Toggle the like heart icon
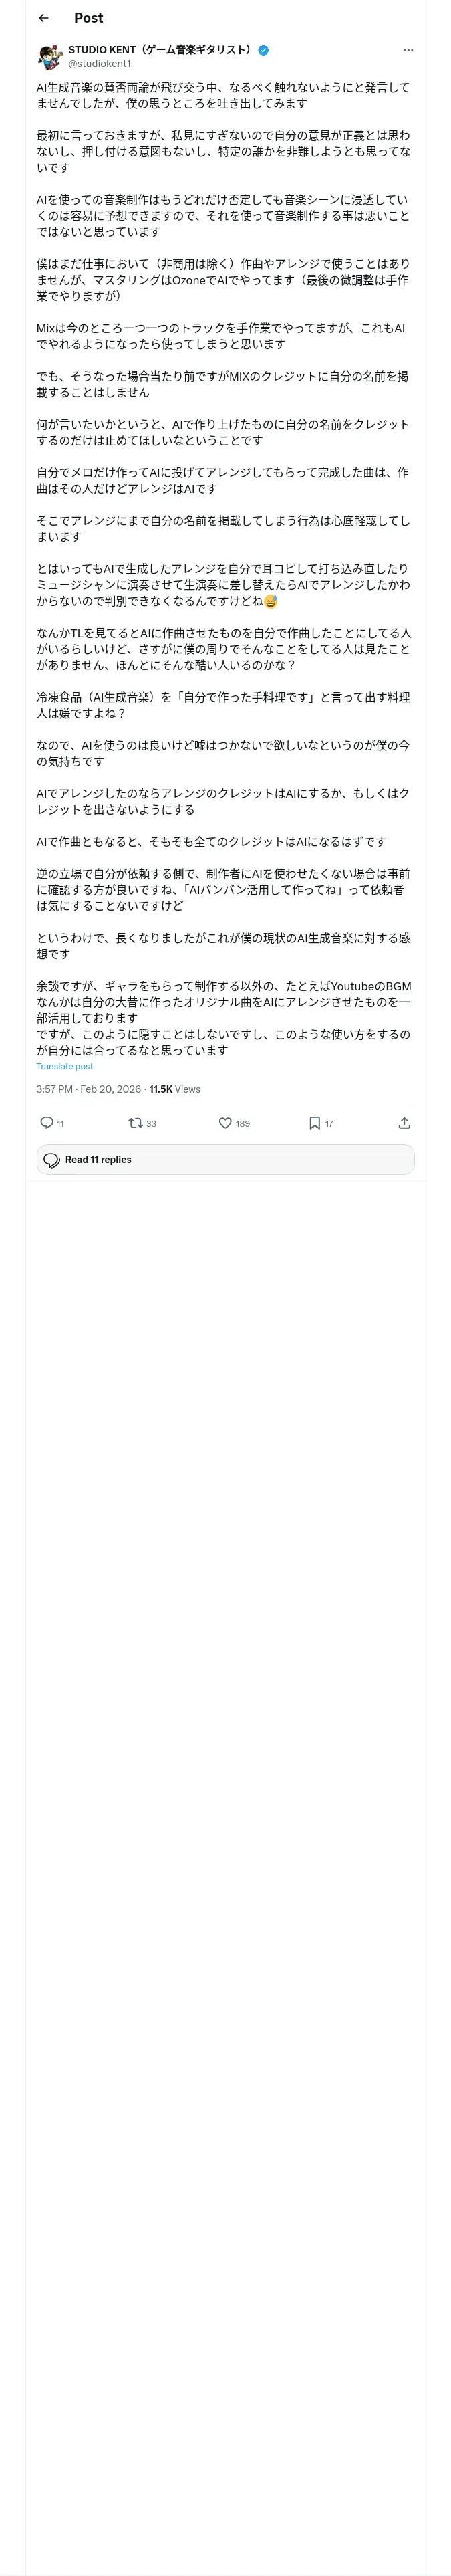 [x=225, y=1123]
